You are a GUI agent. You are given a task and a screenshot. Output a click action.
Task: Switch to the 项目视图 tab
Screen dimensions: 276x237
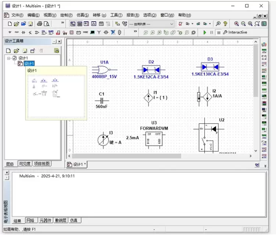pyautogui.click(x=42, y=164)
